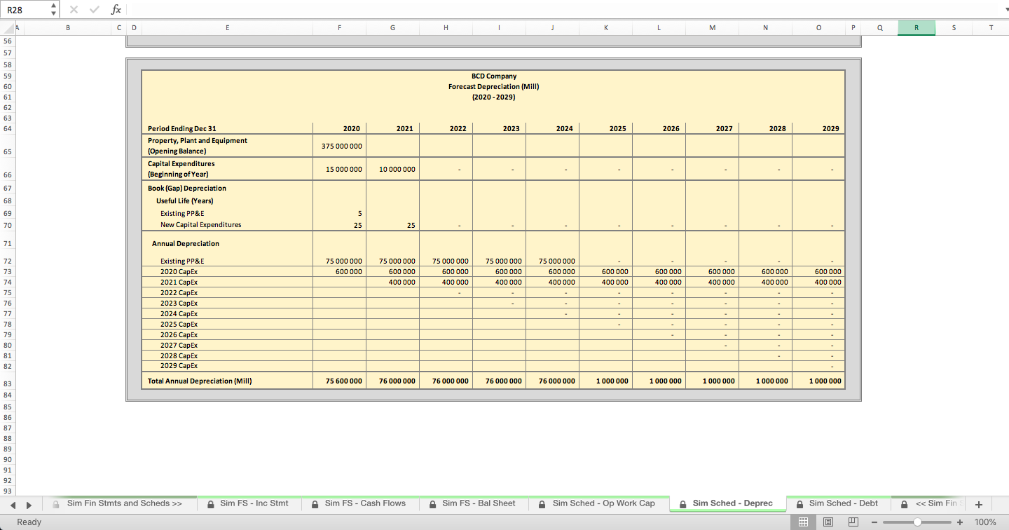Select column E header
The image size is (1009, 530).
(227, 28)
